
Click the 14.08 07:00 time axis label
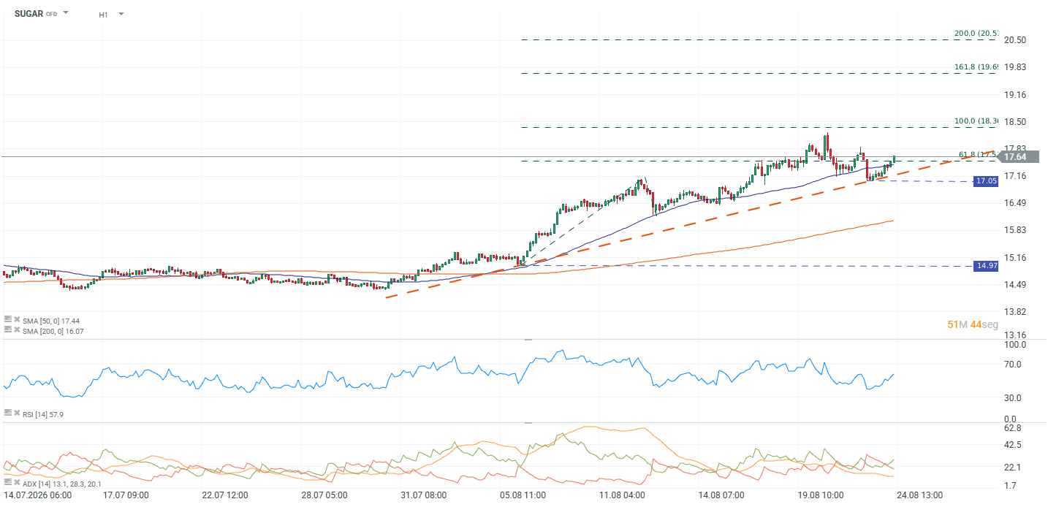tap(721, 495)
